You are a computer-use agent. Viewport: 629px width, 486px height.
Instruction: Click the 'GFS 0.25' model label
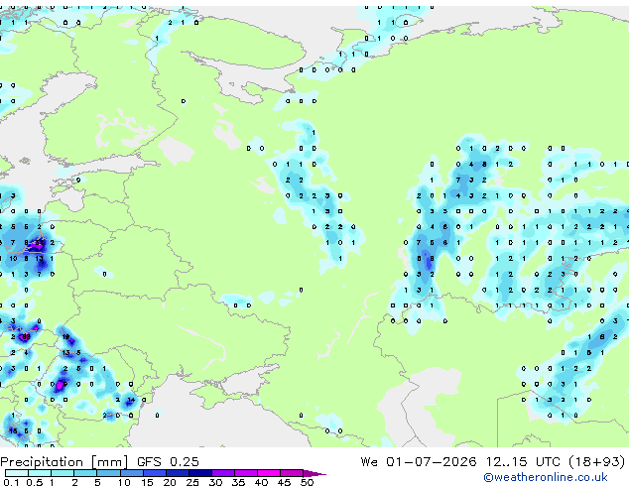[x=168, y=462]
